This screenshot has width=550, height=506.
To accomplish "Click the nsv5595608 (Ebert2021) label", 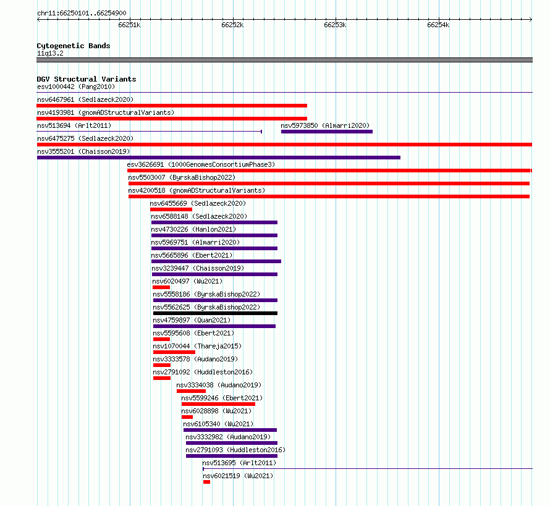I will point(193,333).
